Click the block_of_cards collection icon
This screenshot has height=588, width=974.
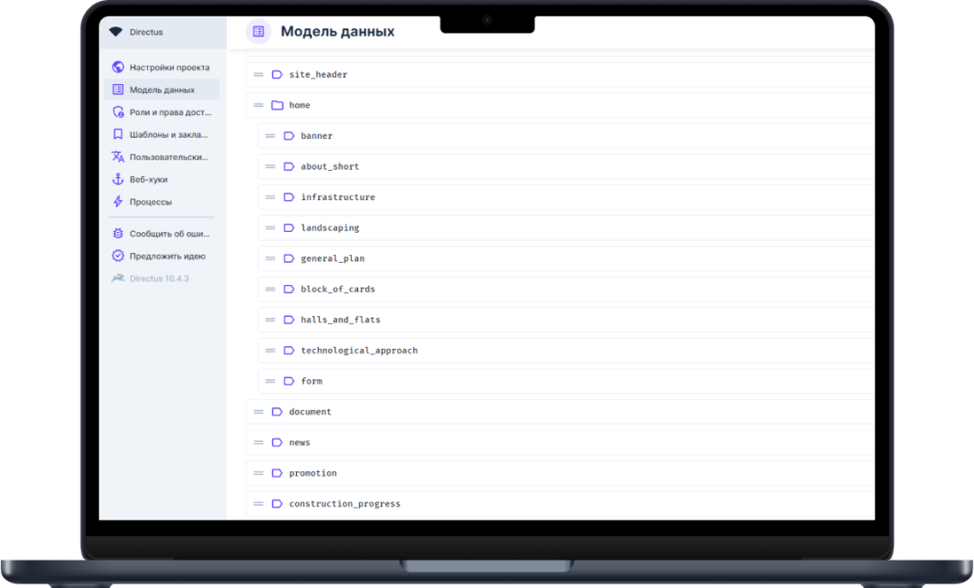pos(289,289)
